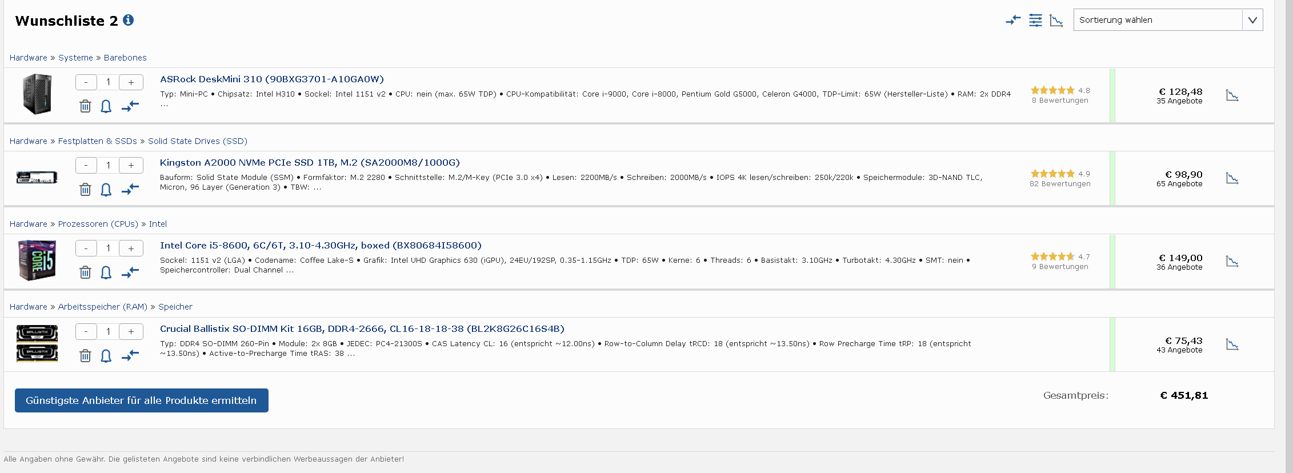1293x473 pixels.
Task: Set price alert bell for Kingston A2000 SSD
Action: (106, 190)
